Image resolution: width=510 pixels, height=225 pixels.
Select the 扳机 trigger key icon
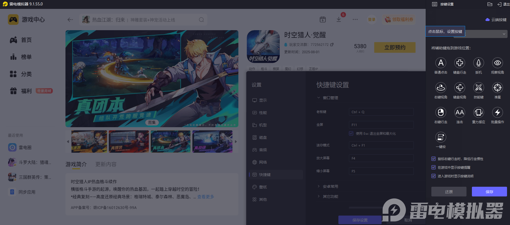478,63
